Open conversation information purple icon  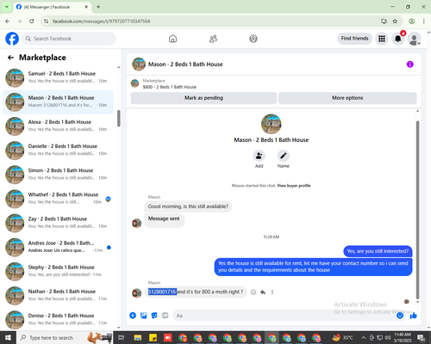point(409,64)
